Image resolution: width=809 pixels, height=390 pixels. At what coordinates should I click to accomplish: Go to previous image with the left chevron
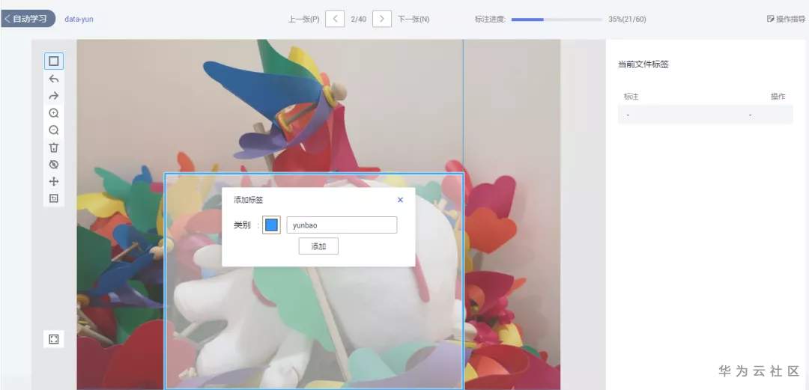click(x=335, y=19)
